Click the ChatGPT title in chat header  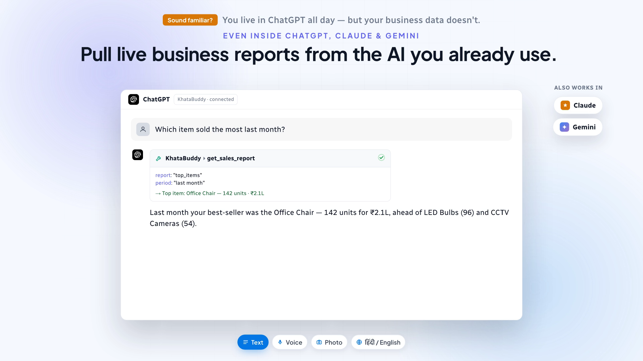click(156, 99)
